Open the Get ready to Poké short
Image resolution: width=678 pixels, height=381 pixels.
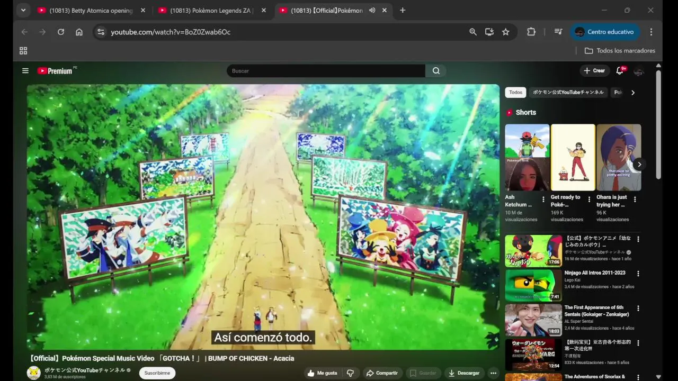pyautogui.click(x=573, y=157)
